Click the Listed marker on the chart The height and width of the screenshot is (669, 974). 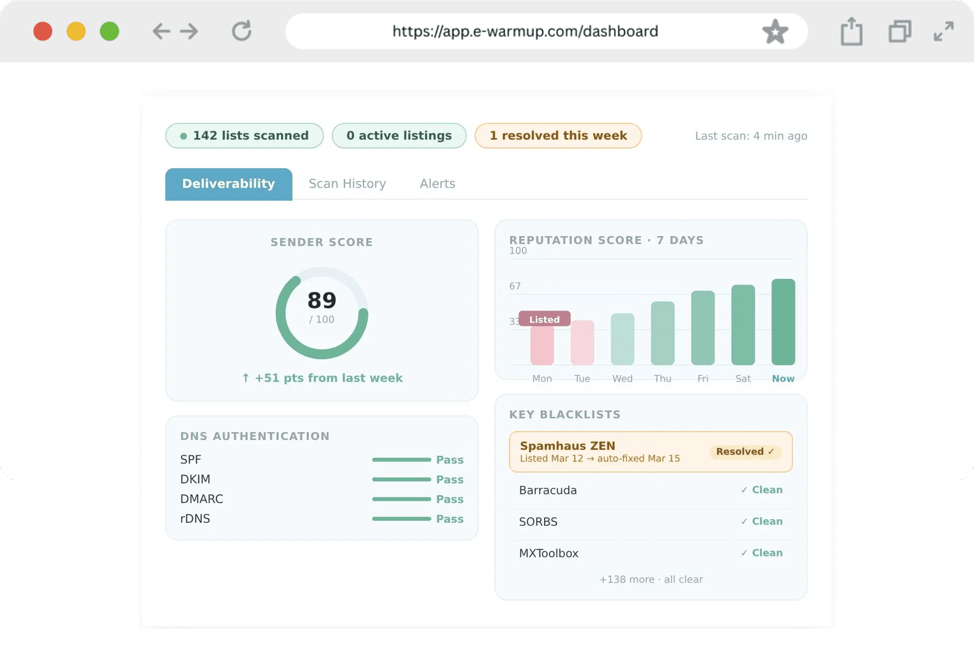point(544,318)
